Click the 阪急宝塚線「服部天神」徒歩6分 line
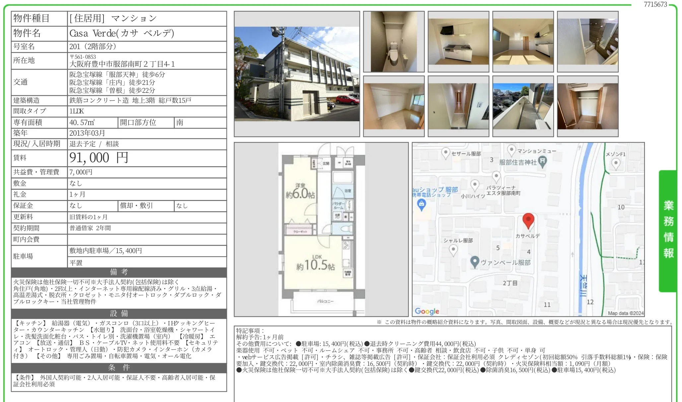 pos(117,75)
